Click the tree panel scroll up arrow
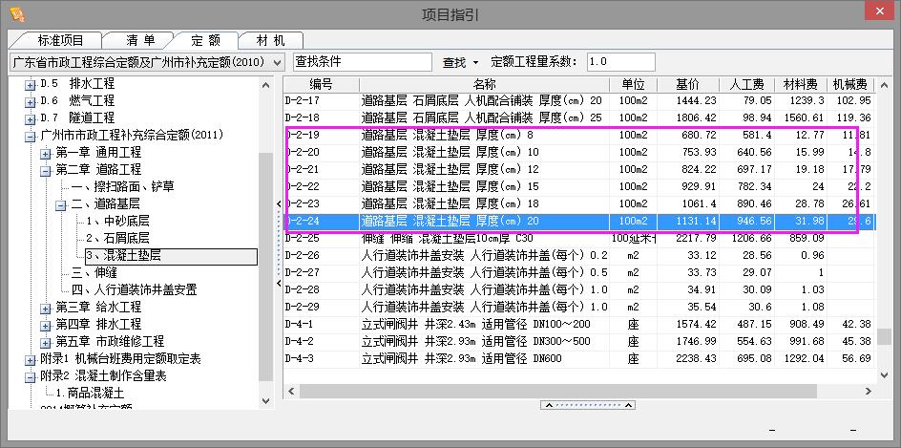 [265, 85]
